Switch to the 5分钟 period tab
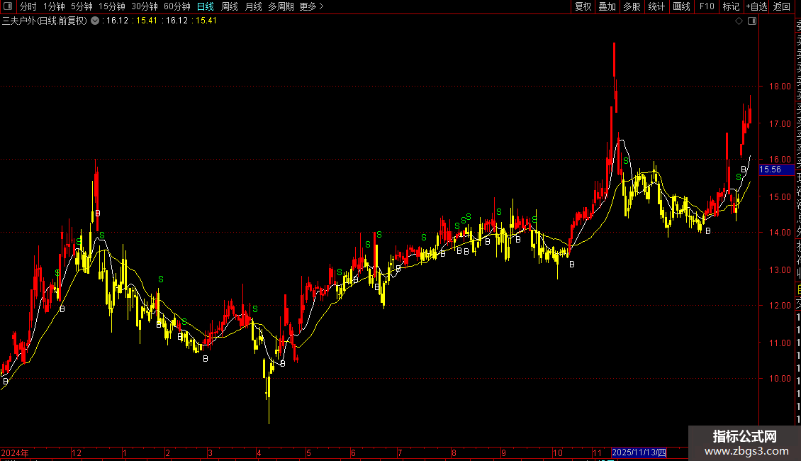The width and height of the screenshot is (801, 461). [82, 6]
